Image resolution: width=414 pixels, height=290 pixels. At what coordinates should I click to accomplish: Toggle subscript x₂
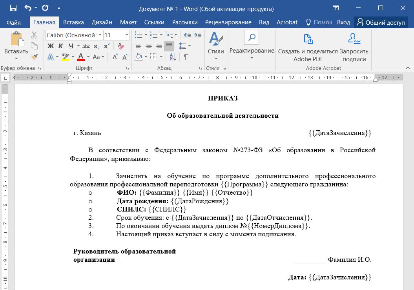(x=97, y=46)
